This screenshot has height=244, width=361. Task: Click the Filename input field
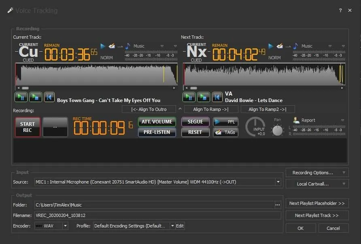(x=157, y=215)
